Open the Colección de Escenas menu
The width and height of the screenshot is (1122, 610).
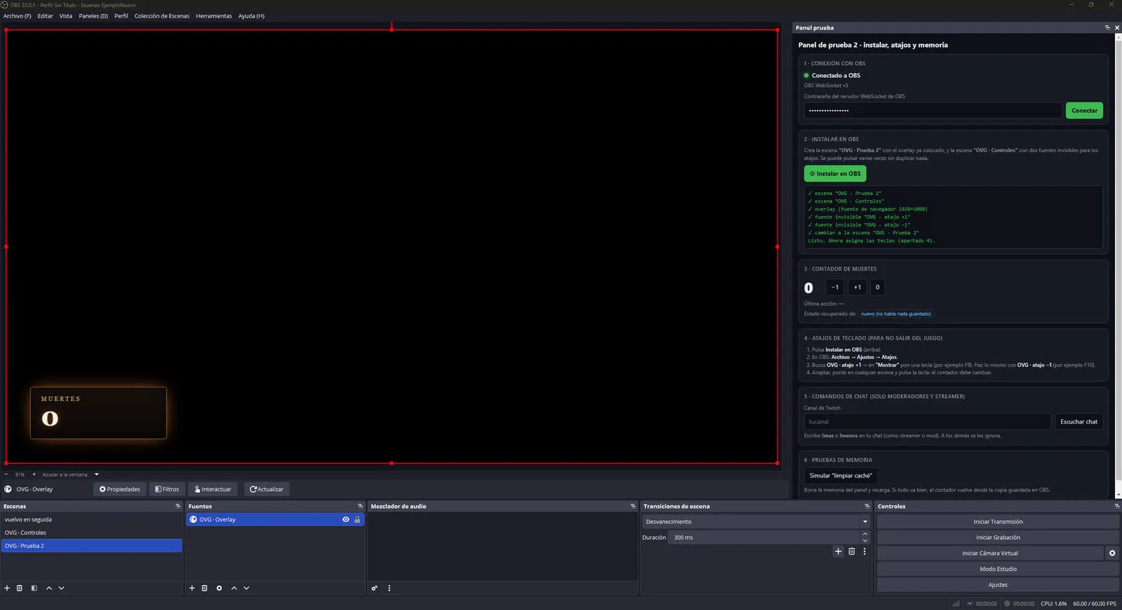click(x=162, y=16)
